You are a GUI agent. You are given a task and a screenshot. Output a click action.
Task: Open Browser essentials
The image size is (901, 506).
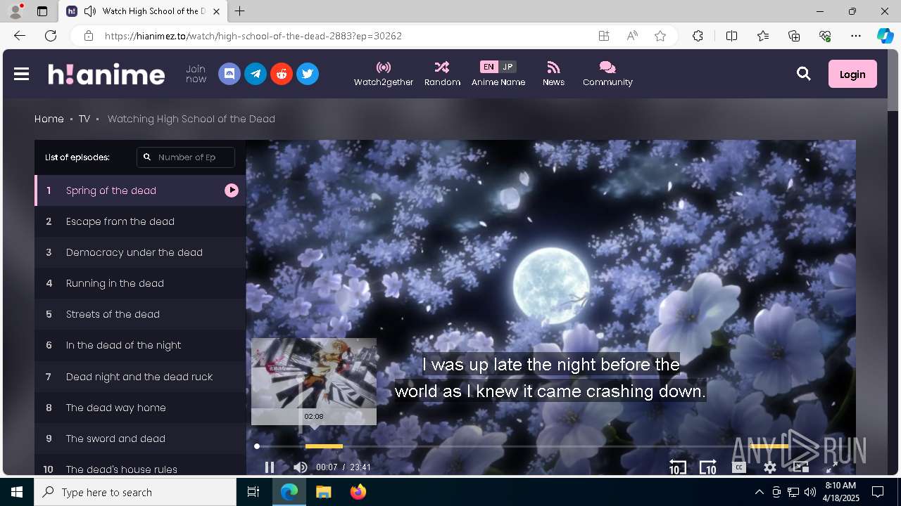tap(825, 36)
